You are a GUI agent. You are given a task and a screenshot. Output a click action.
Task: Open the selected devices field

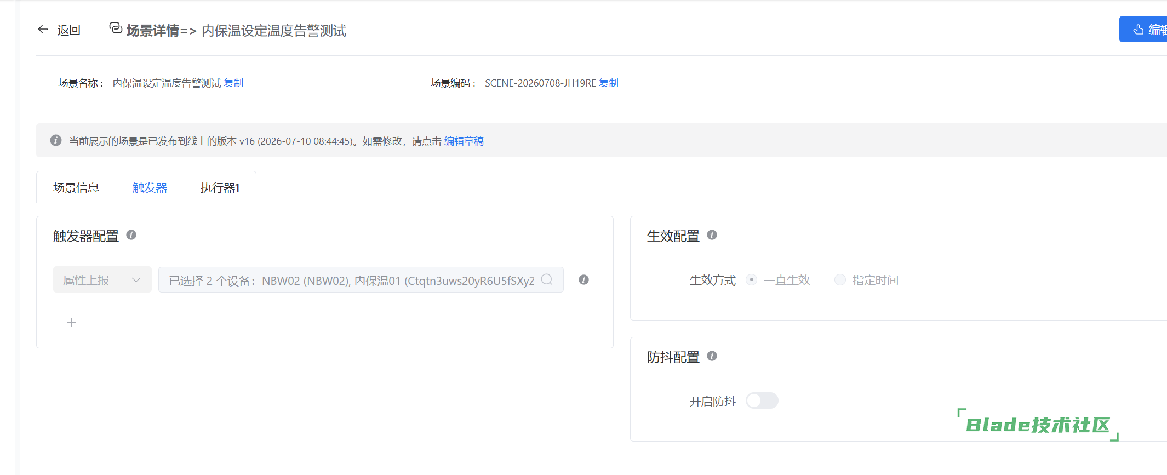pyautogui.click(x=361, y=280)
